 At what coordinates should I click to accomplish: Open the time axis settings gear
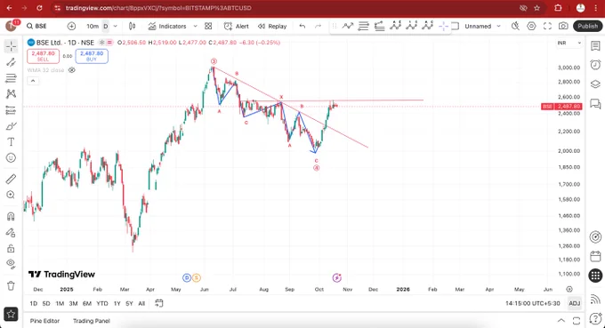[569, 289]
